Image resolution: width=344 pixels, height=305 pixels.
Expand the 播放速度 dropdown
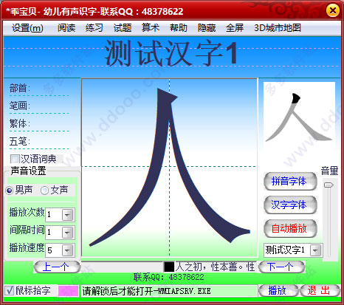[67, 250]
